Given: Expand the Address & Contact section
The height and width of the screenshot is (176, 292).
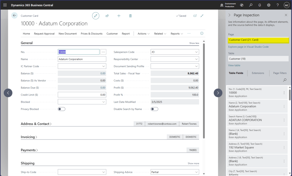Looking at the screenshot, I should pos(36,124).
